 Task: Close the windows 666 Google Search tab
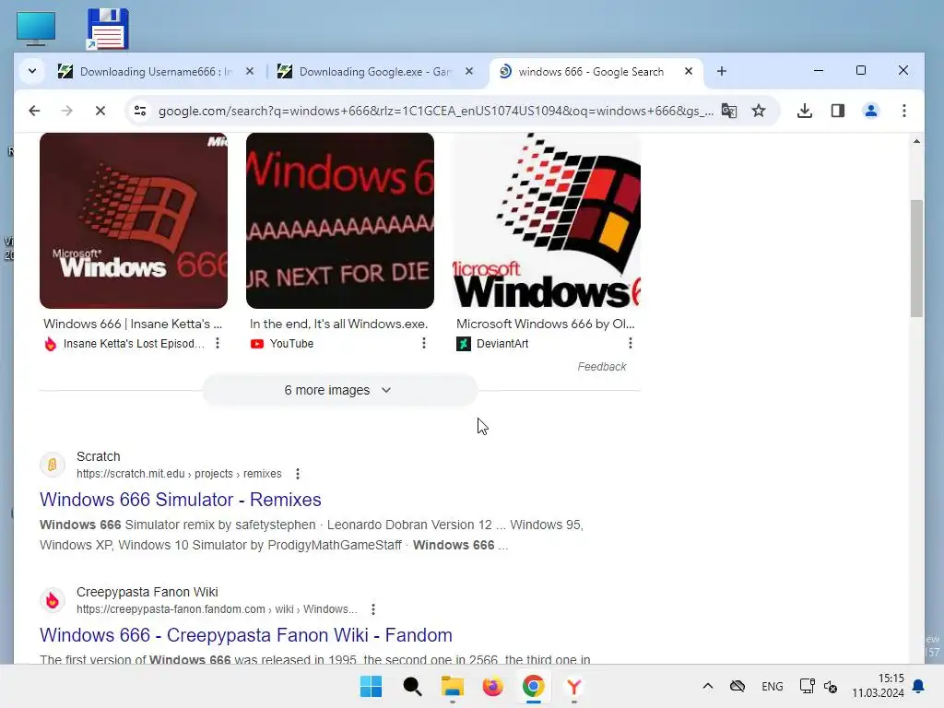(689, 72)
